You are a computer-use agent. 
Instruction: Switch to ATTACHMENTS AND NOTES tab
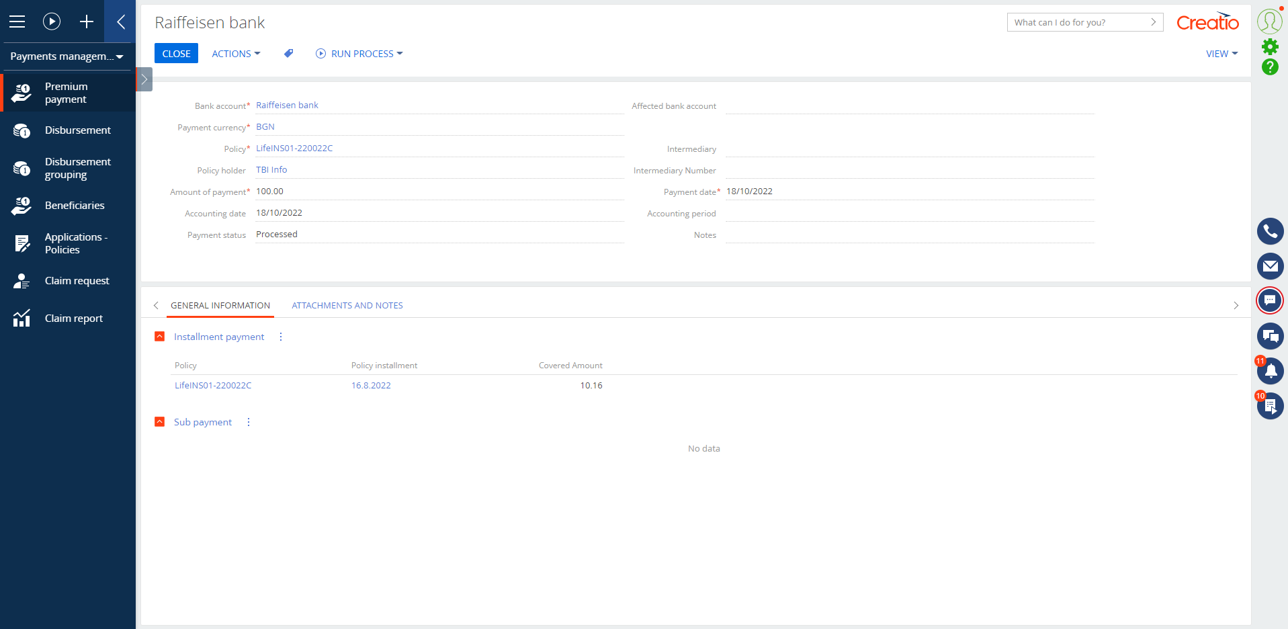coord(347,306)
